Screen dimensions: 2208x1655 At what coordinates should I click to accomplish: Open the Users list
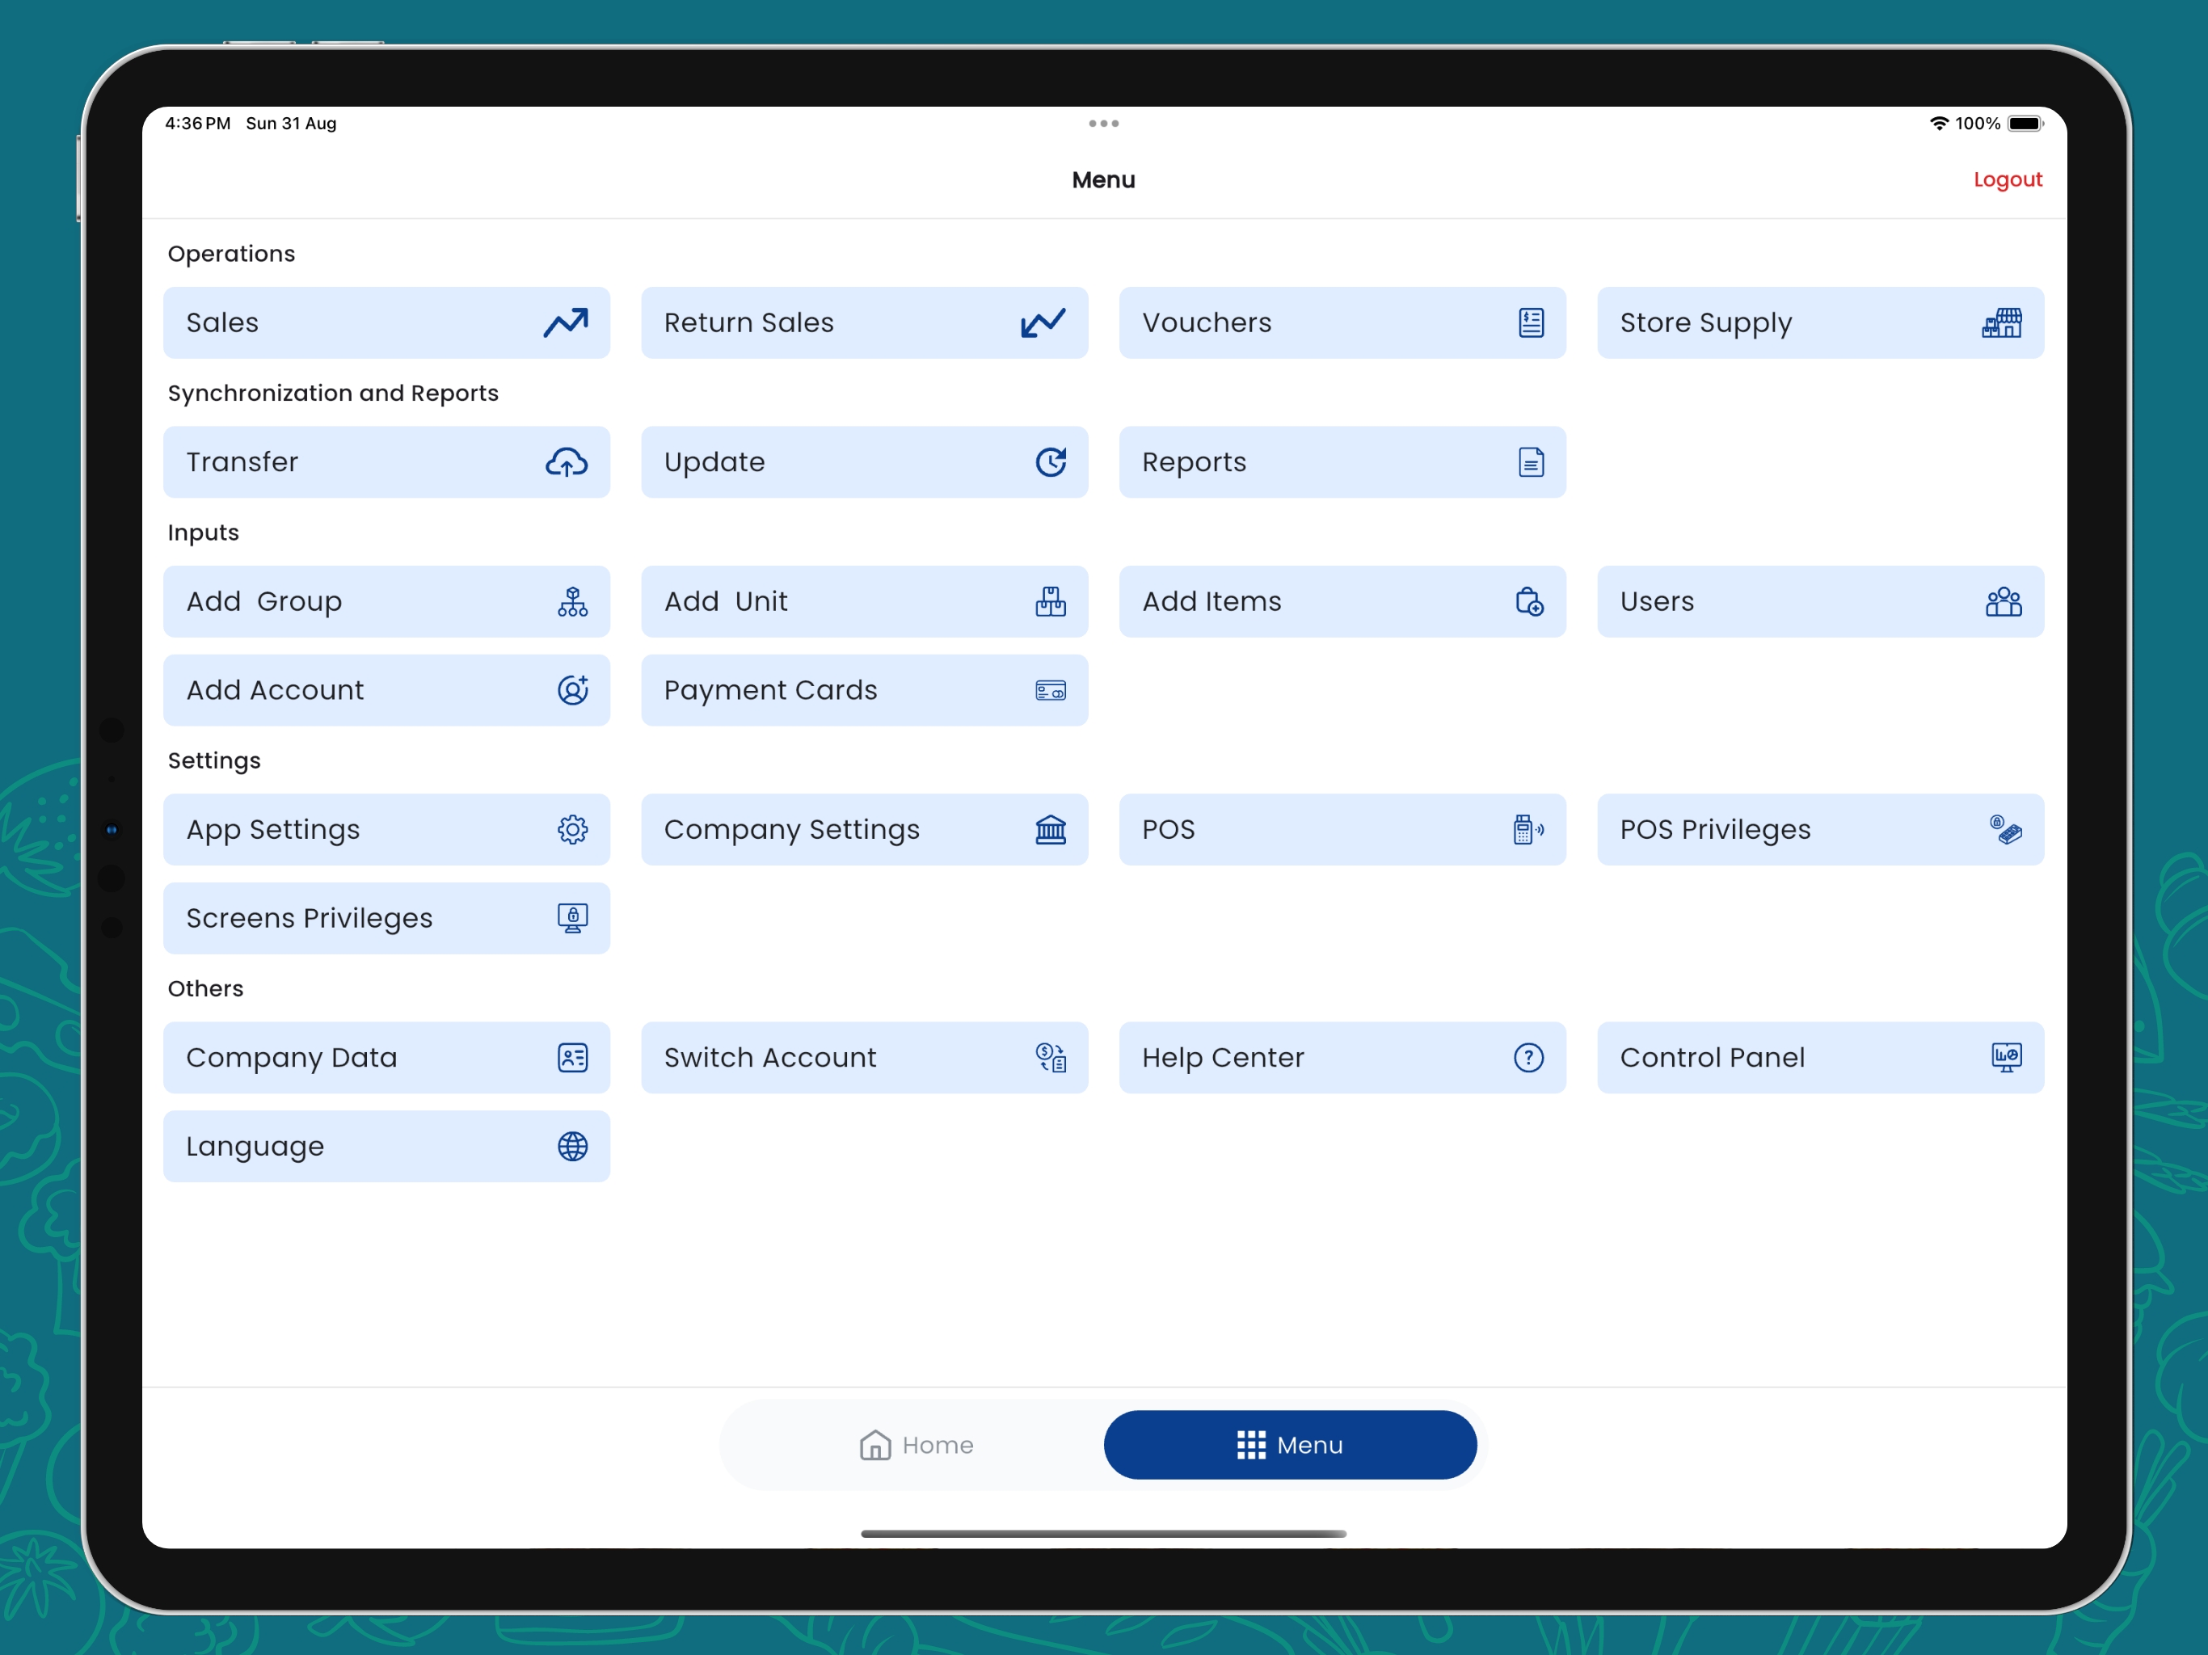[1821, 602]
